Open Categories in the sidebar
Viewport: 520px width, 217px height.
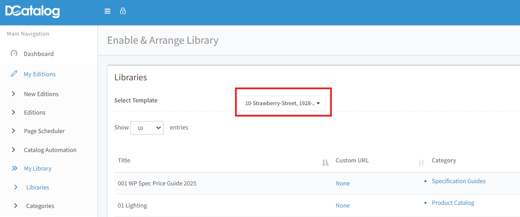40,206
